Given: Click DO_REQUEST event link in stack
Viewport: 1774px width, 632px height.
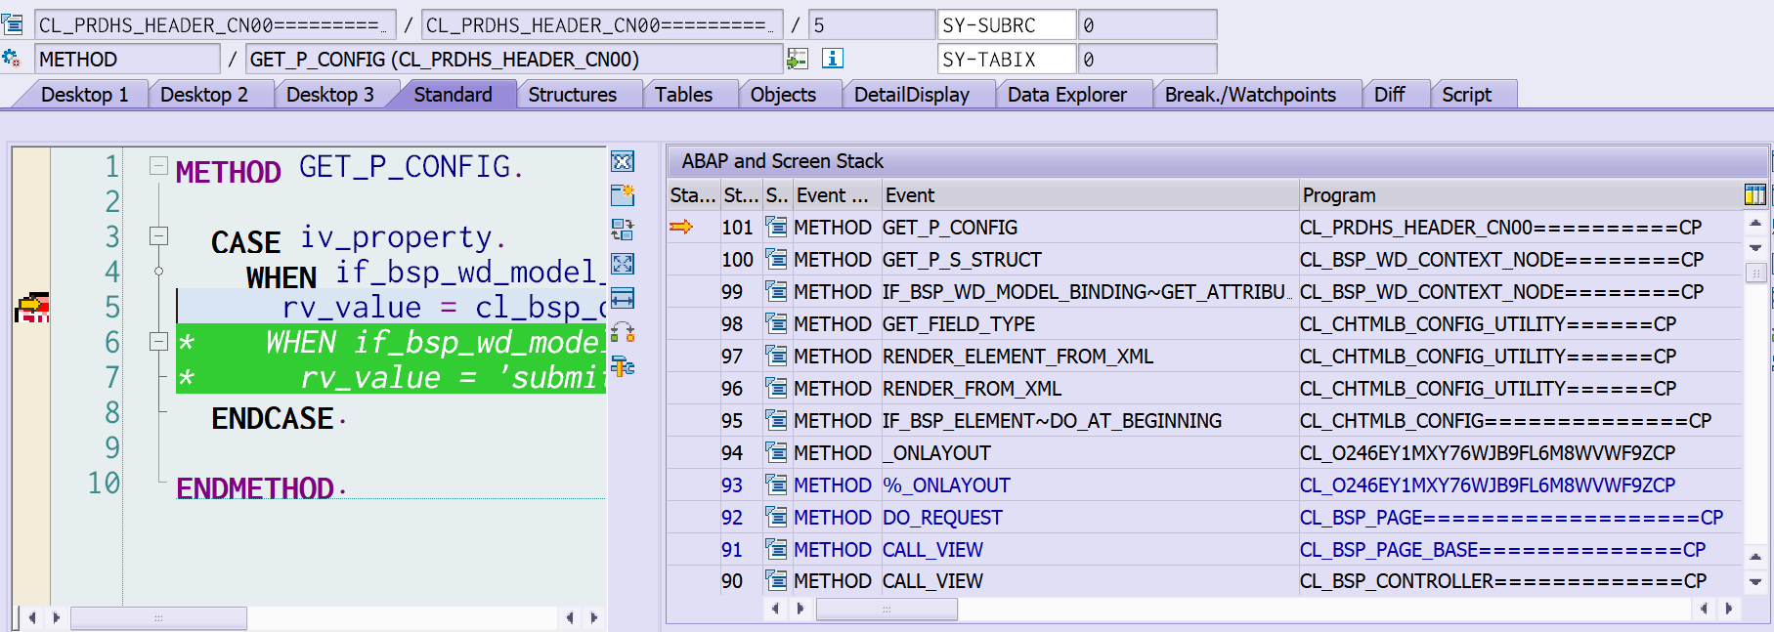Looking at the screenshot, I should 941,518.
